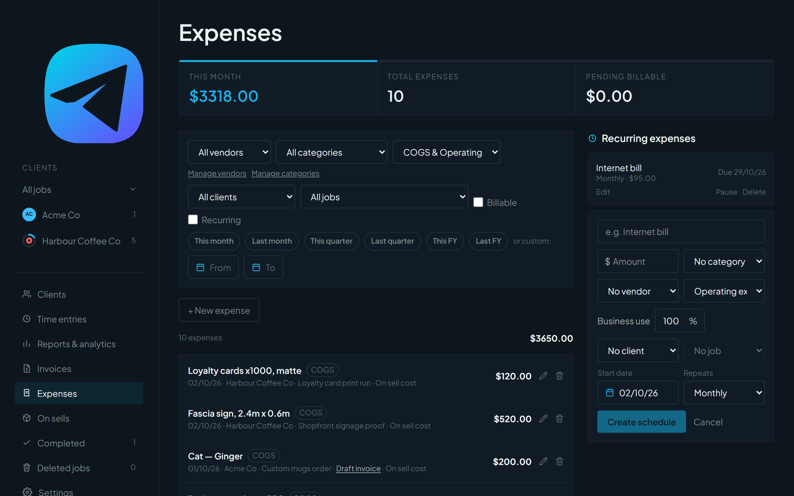Screen dimensions: 794x496
Task: Apply the Last quarter date filter
Action: point(392,241)
